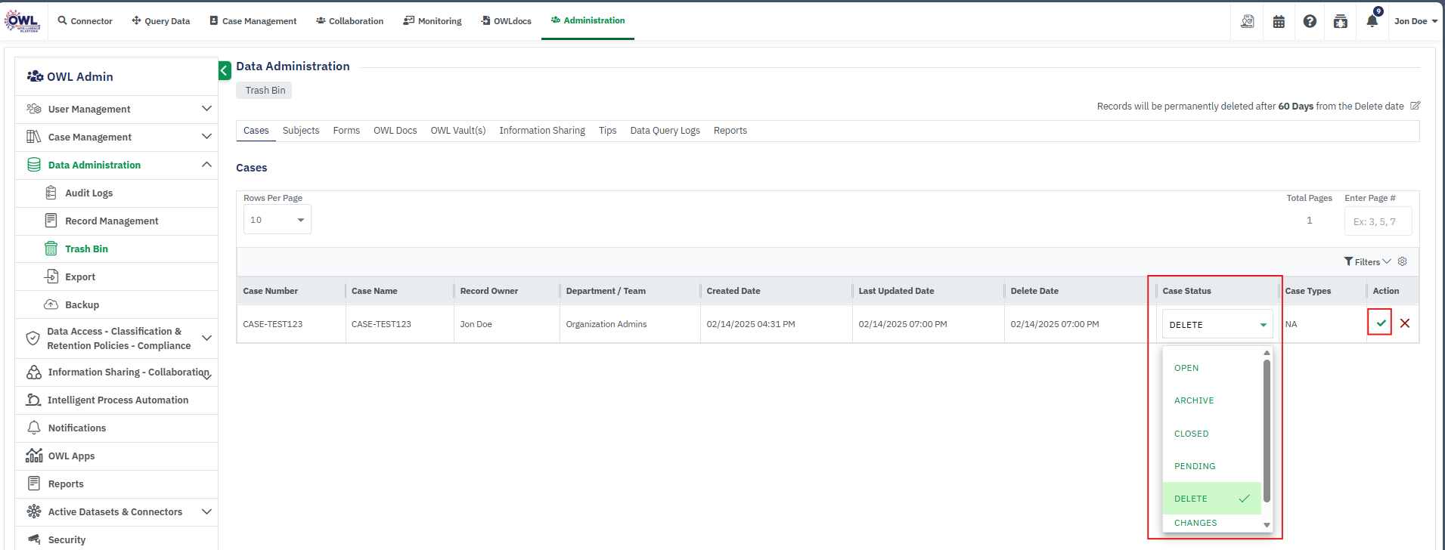Open the Information Sharing tab
Viewport: 1445px width, 550px height.
click(x=542, y=131)
